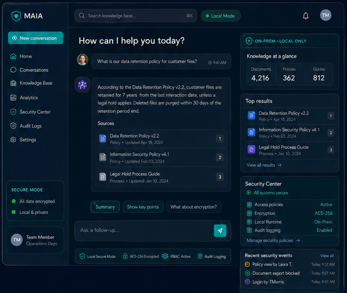Click citation badge 1 in Sources
Screen dimensions: 347x293
(220, 139)
